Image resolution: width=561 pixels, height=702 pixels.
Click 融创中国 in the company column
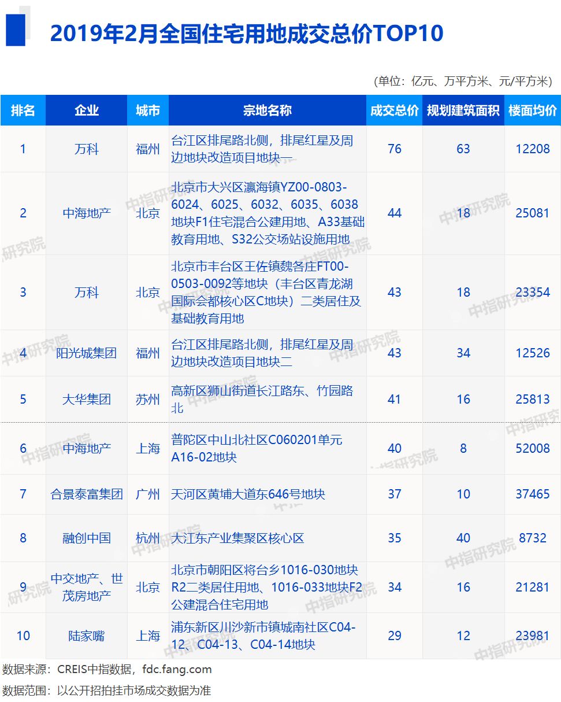point(87,538)
